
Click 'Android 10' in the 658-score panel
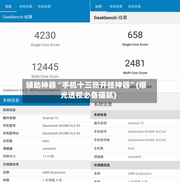point(136,123)
